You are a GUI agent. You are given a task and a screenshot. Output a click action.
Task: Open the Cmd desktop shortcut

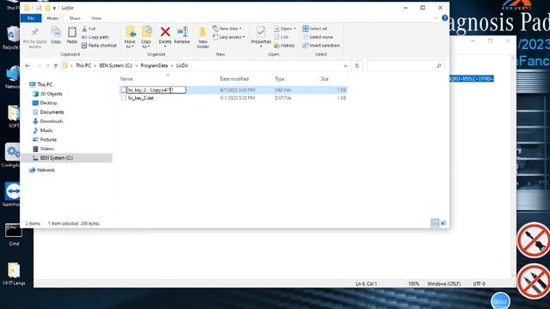(14, 234)
